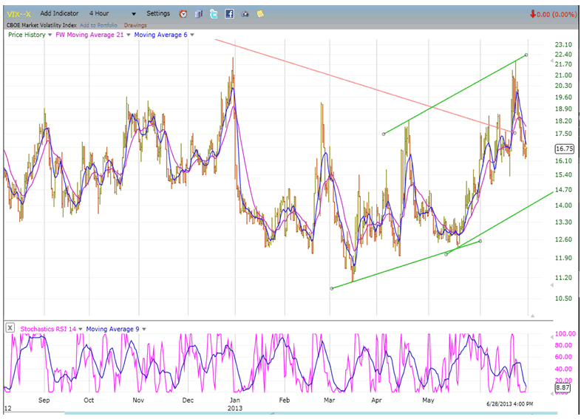Viewport: 581px width, 419px height.
Task: Share chart via Facebook icon
Action: [229, 13]
